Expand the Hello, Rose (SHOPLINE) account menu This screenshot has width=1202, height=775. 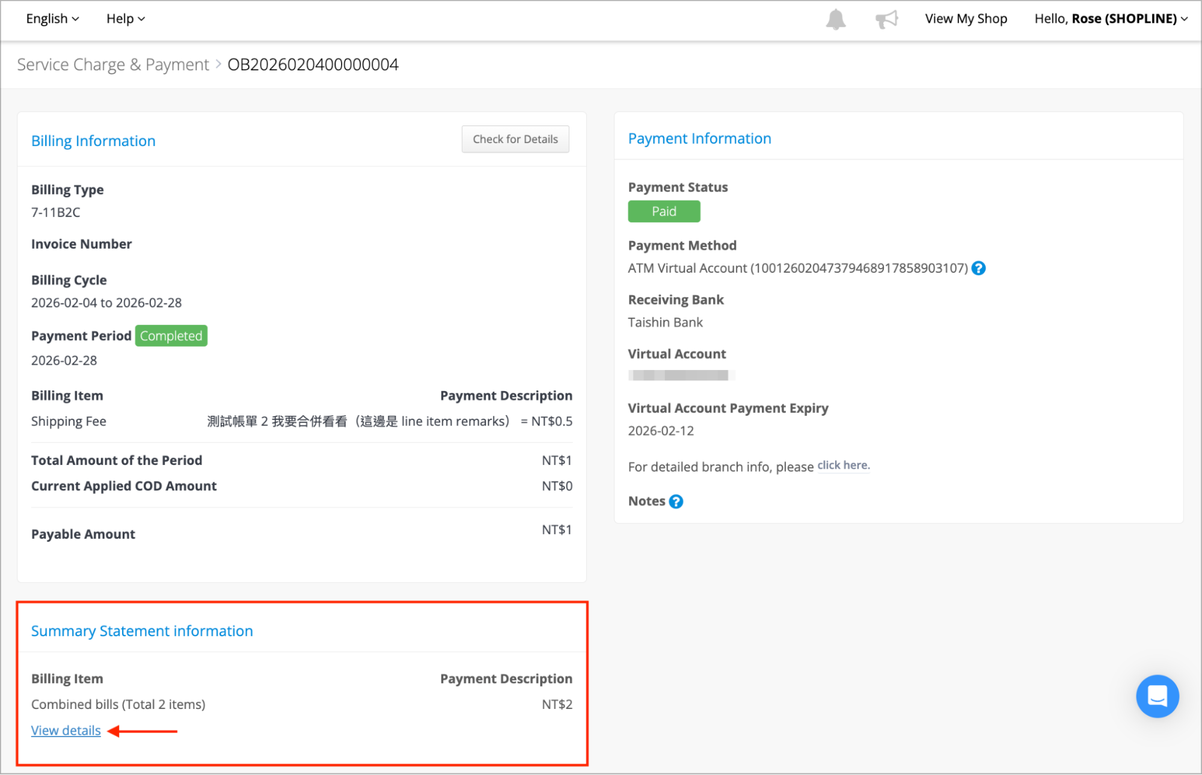tap(1111, 19)
